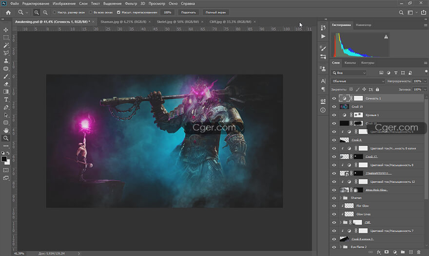429x256 pixels.
Task: Enable resize windows to fit checkbox
Action: (x=55, y=12)
